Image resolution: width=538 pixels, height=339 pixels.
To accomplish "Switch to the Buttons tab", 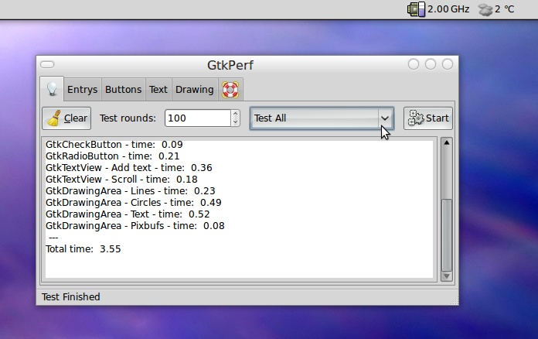I will tap(123, 90).
